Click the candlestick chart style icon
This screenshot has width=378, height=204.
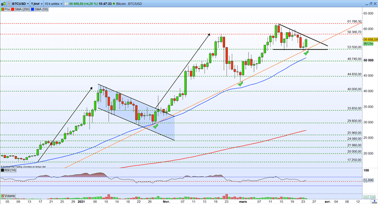pyautogui.click(x=3, y=4)
